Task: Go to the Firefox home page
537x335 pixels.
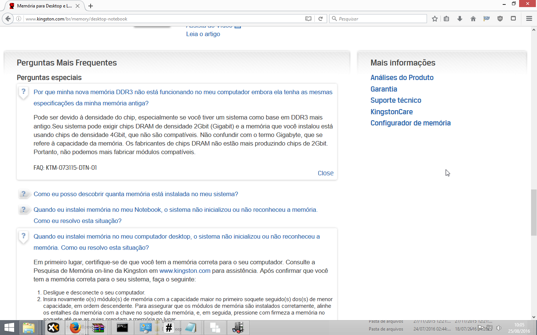Action: click(473, 19)
